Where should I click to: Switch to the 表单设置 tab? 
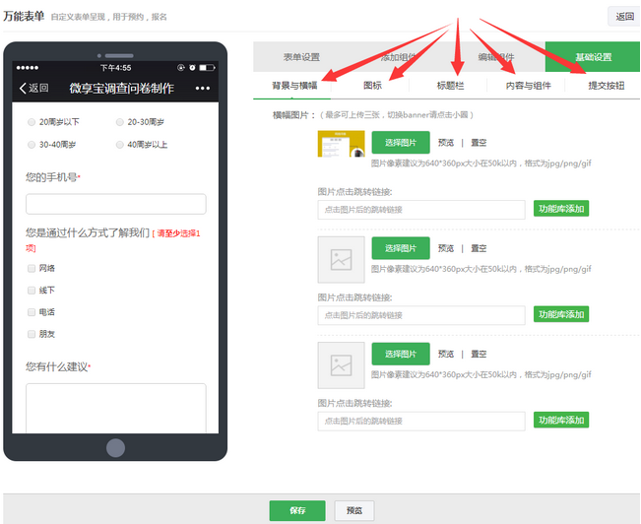[x=301, y=57]
